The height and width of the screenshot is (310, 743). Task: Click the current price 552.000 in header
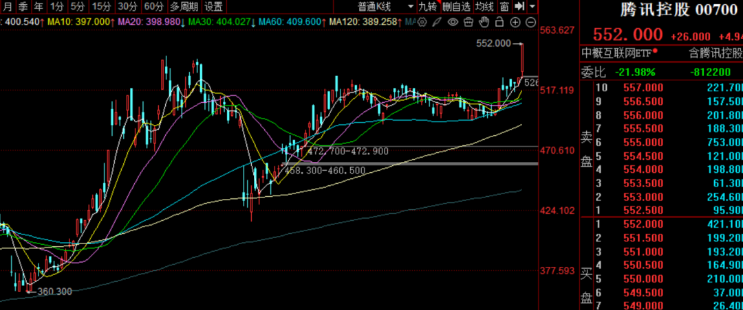[628, 35]
